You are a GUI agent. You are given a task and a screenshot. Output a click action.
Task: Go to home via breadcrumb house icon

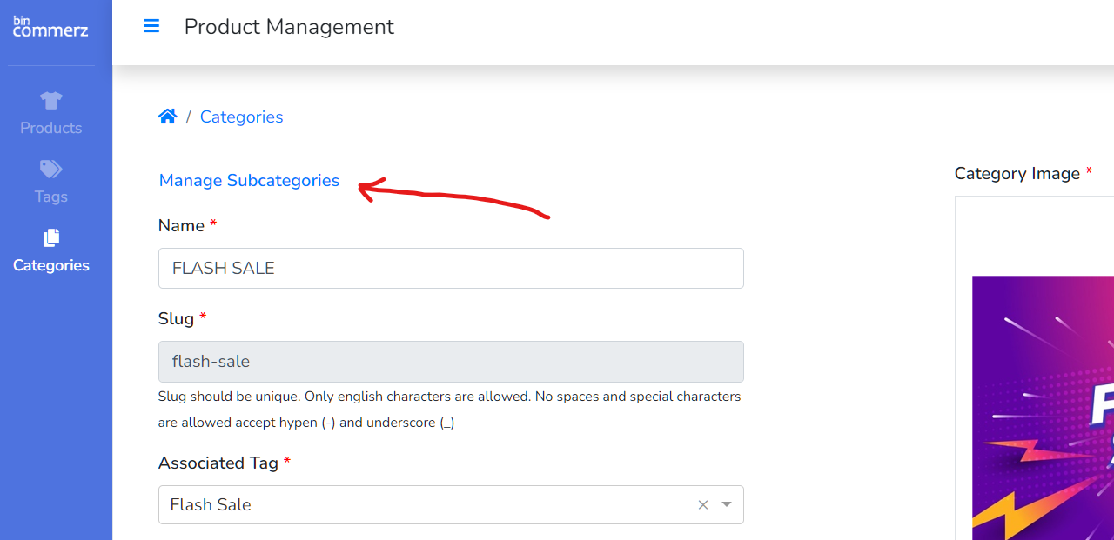click(168, 117)
